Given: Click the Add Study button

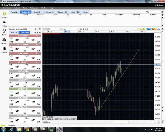Looking at the screenshot, I should click(x=46, y=122).
